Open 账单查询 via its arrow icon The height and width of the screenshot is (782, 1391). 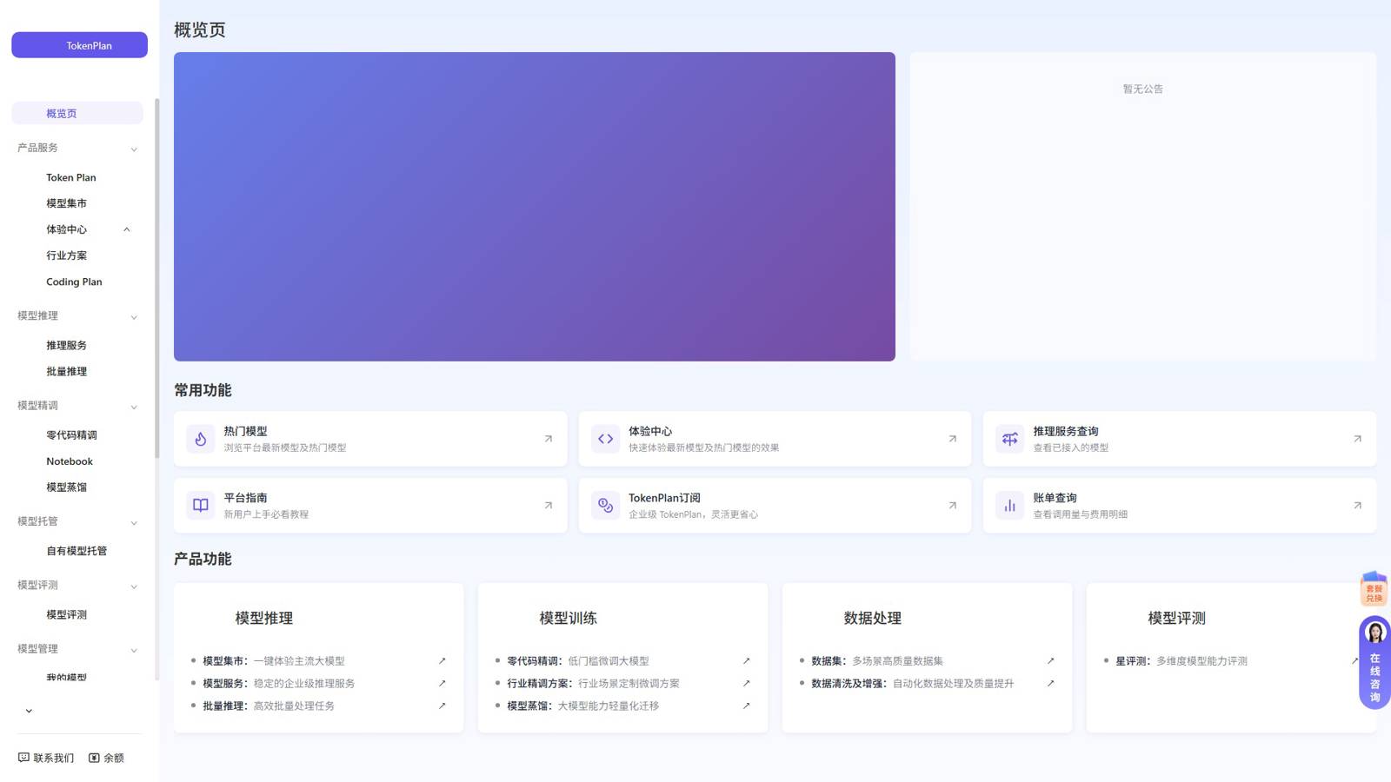[1358, 505]
